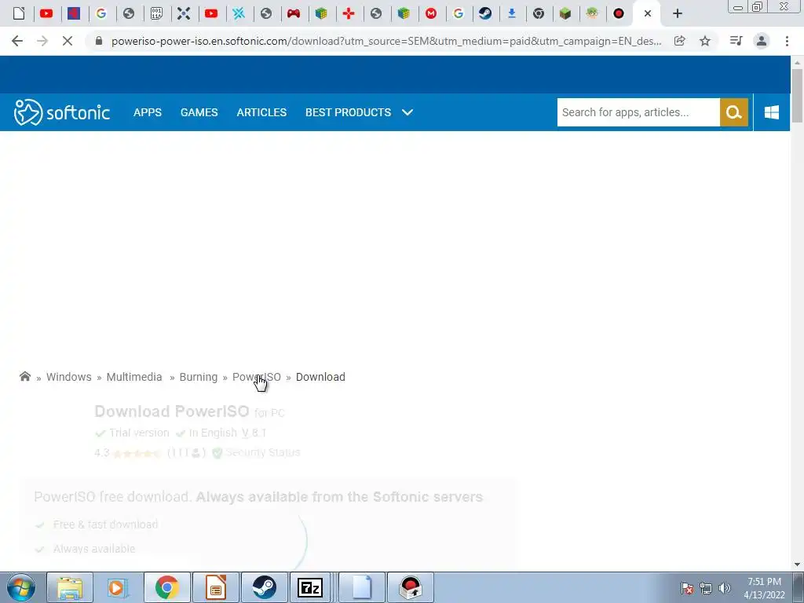Go to home via breadcrumb house icon
804x603 pixels.
point(24,376)
